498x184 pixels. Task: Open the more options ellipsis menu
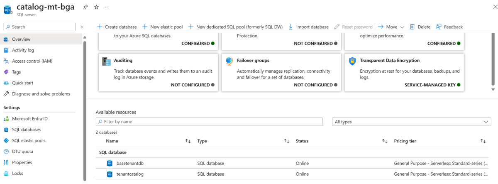[107, 7]
